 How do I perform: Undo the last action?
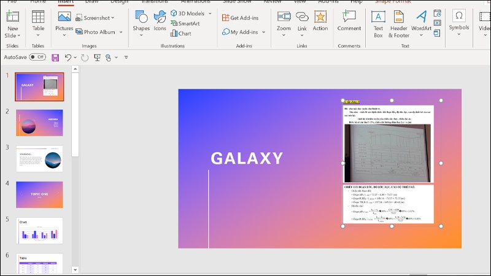coord(68,57)
